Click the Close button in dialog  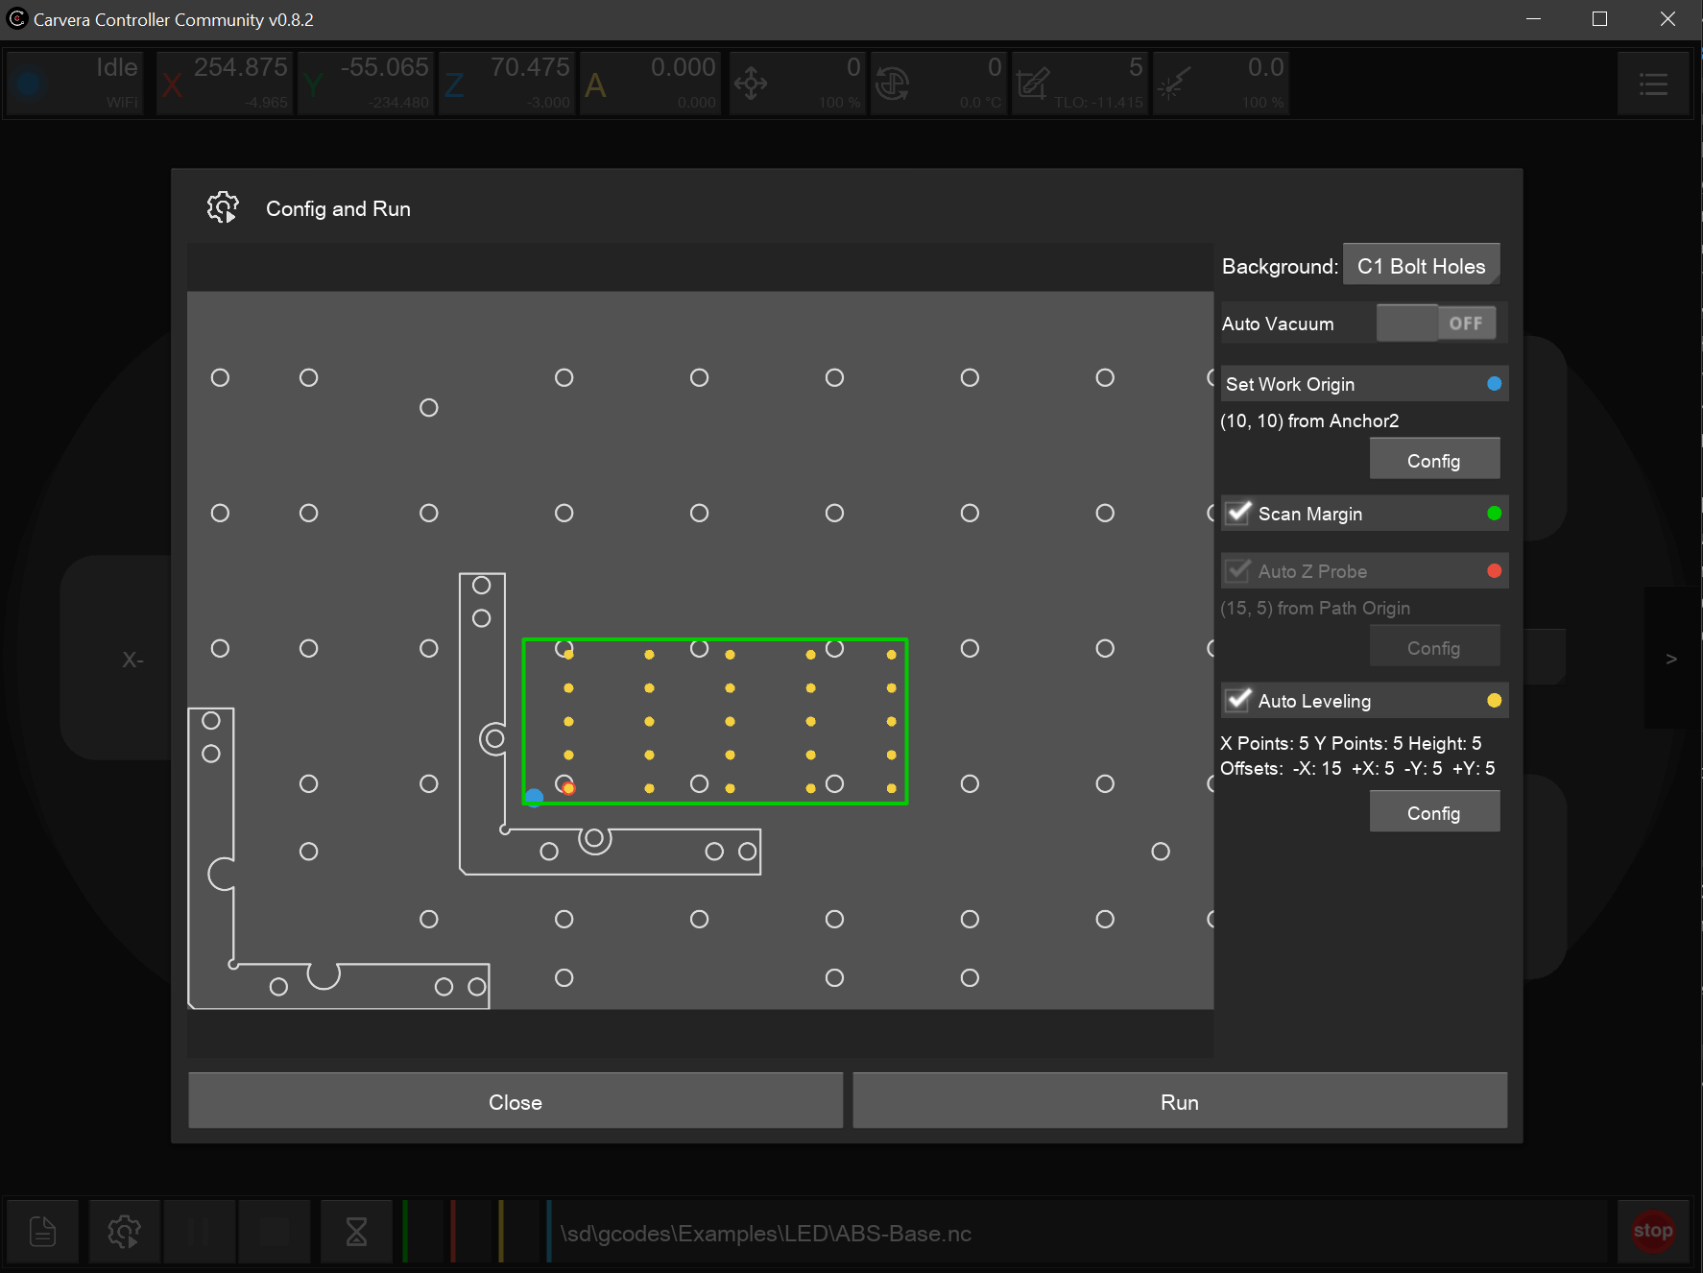click(516, 1101)
